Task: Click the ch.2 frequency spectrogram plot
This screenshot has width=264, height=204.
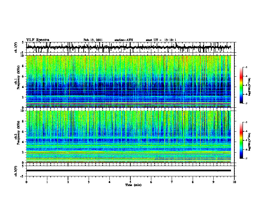Action: tap(130, 137)
